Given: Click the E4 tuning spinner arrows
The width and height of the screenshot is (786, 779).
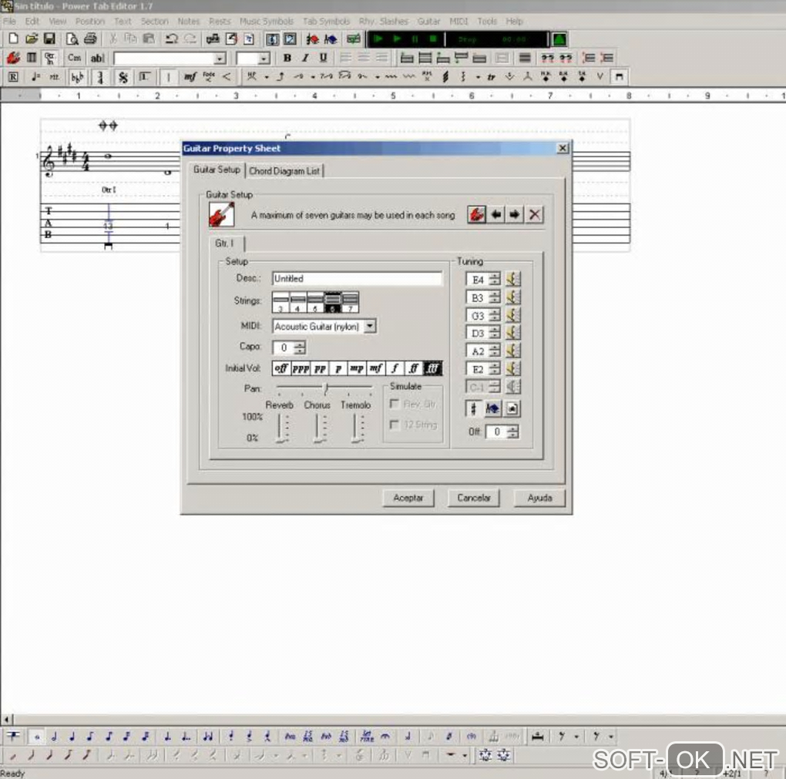Looking at the screenshot, I should click(495, 279).
